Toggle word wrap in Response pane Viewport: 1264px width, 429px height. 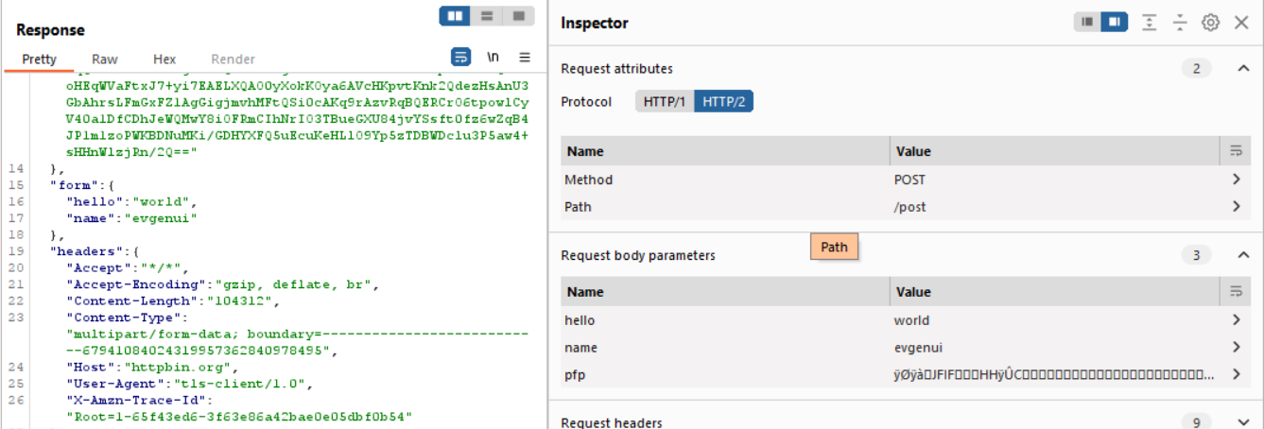460,57
